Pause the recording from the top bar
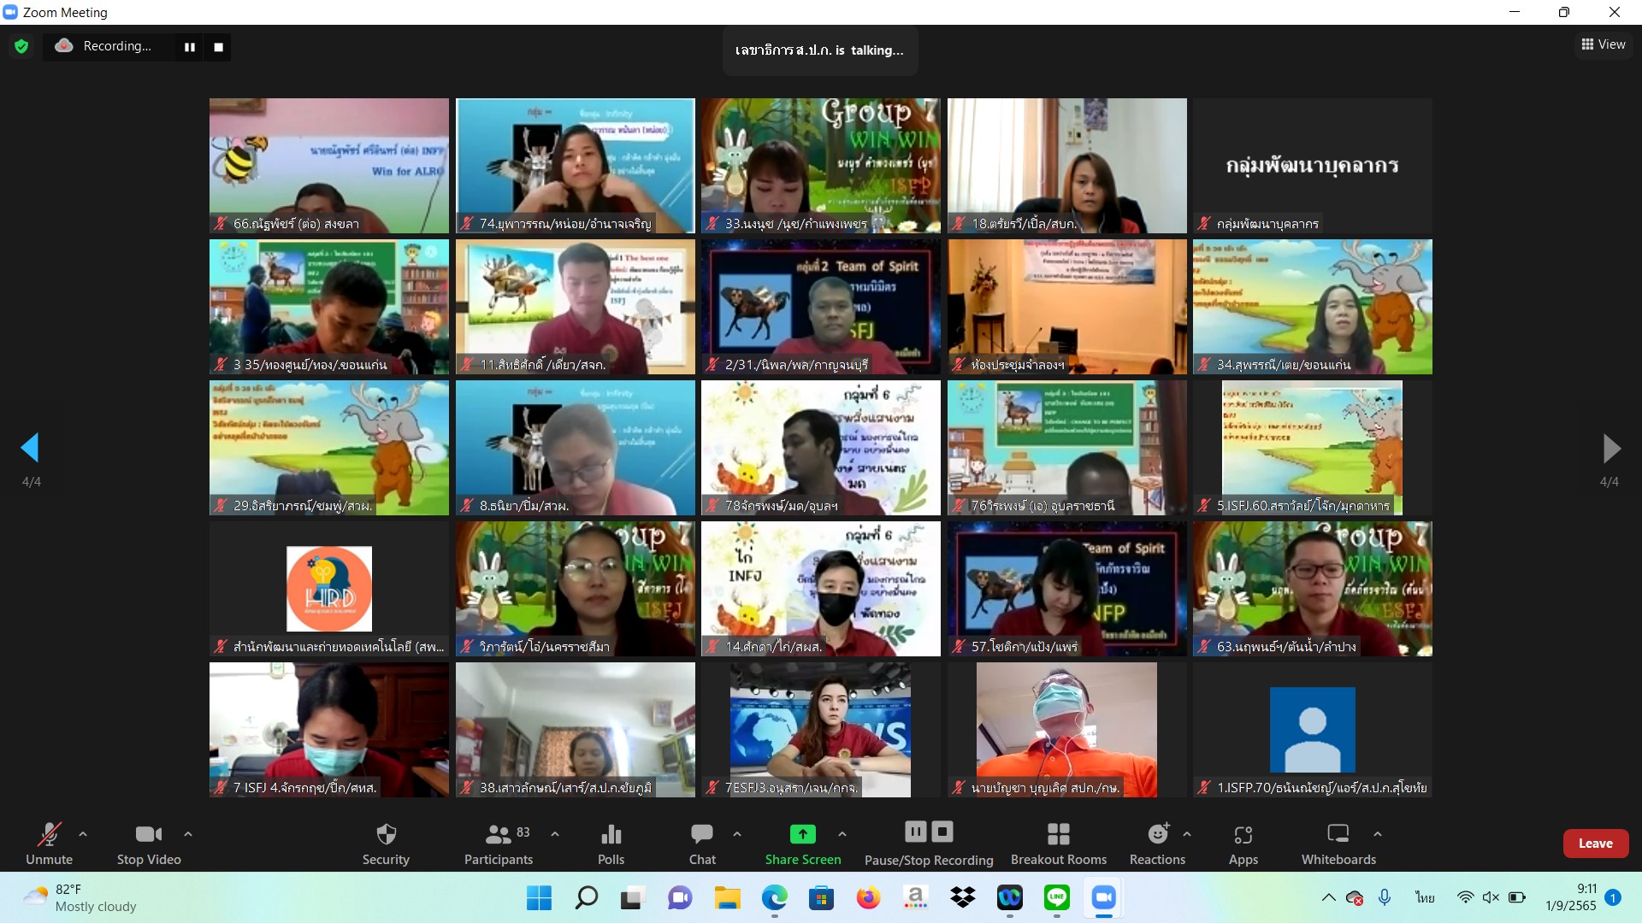 pos(190,47)
